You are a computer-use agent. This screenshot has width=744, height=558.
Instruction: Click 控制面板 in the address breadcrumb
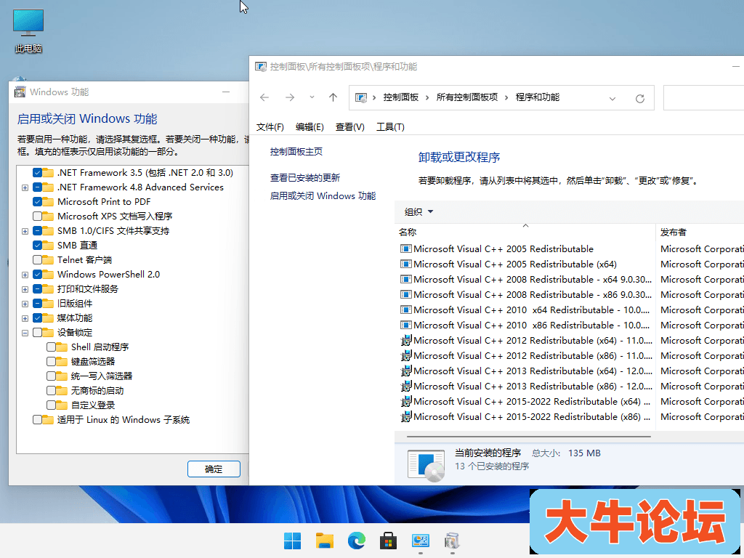[401, 97]
